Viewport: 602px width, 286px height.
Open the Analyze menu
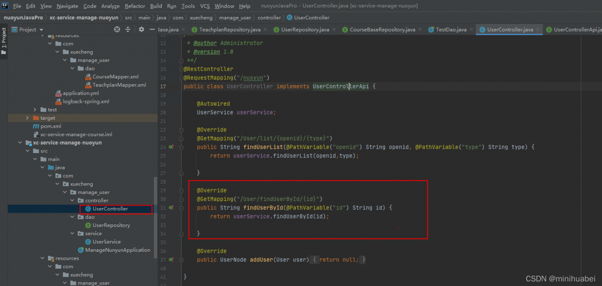tap(111, 6)
